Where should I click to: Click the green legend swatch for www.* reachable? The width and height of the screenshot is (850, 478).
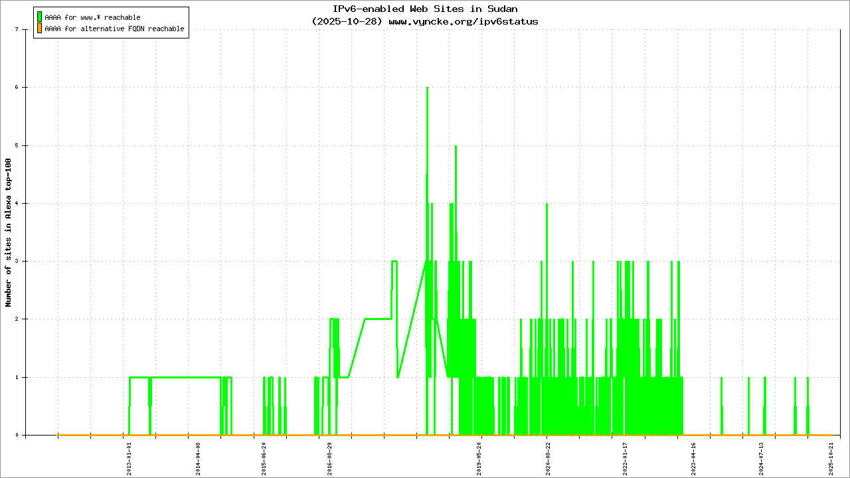tap(40, 17)
